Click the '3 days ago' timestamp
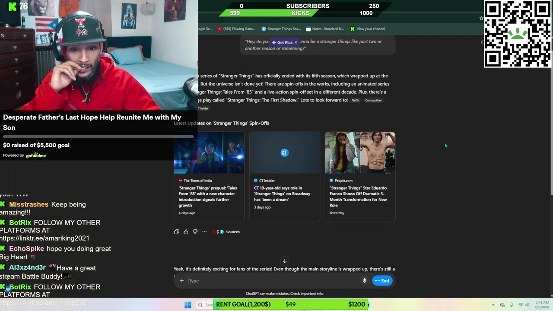This screenshot has height=311, width=553. [262, 207]
